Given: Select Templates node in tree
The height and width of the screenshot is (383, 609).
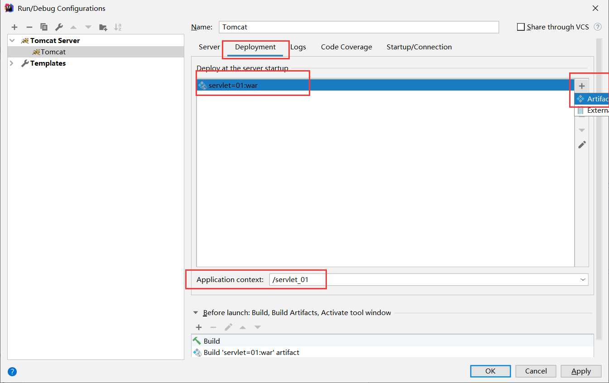Looking at the screenshot, I should pos(48,63).
